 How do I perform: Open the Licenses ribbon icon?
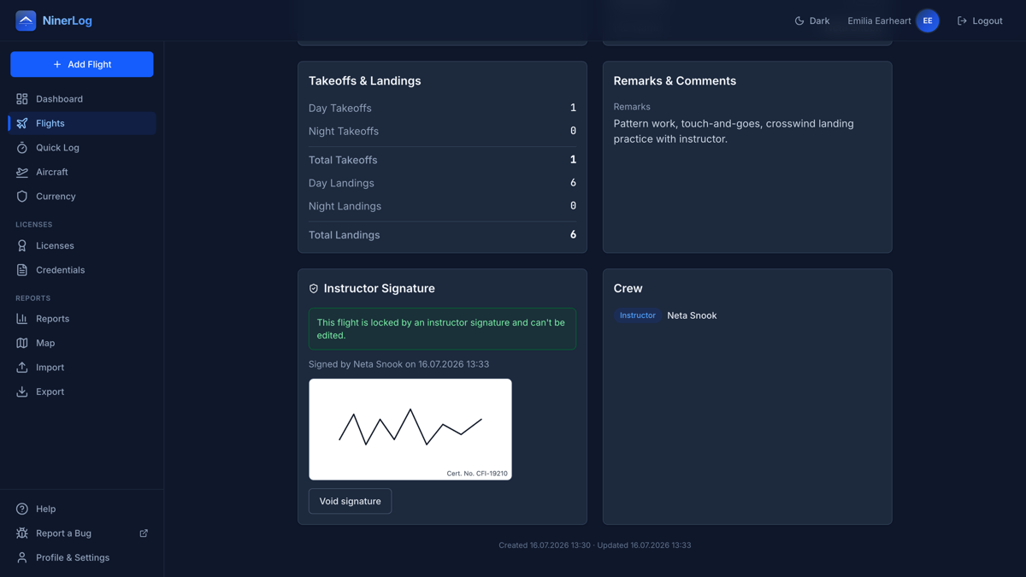(x=22, y=245)
